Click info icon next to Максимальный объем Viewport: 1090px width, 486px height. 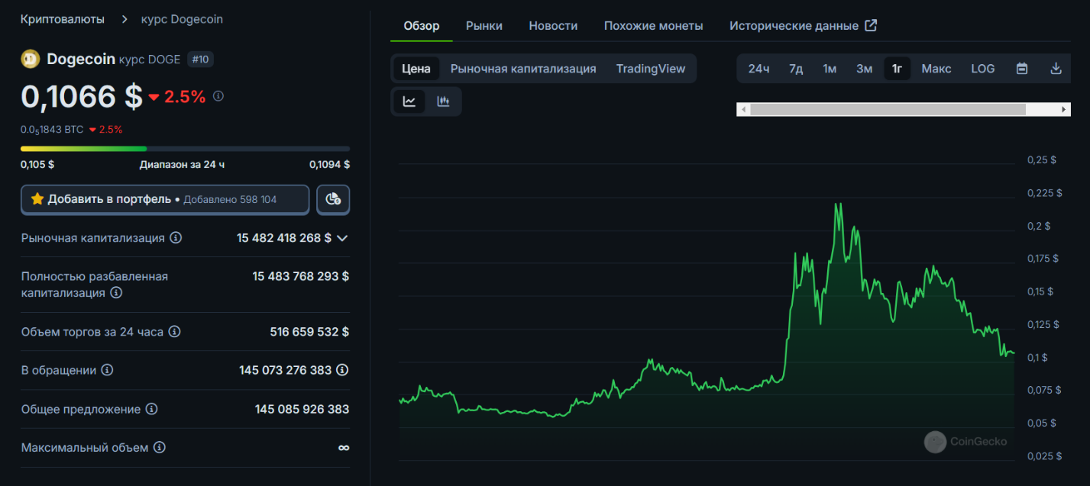click(159, 447)
